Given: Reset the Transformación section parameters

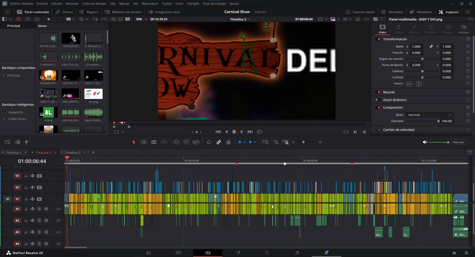Looking at the screenshot, I should click(468, 39).
